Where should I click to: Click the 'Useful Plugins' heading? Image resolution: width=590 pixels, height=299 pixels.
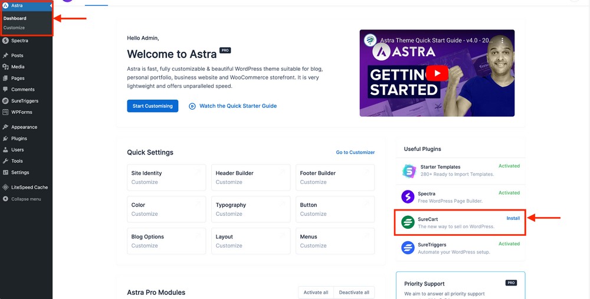[422, 149]
